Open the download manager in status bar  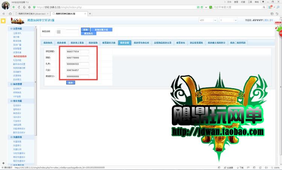tap(240, 168)
